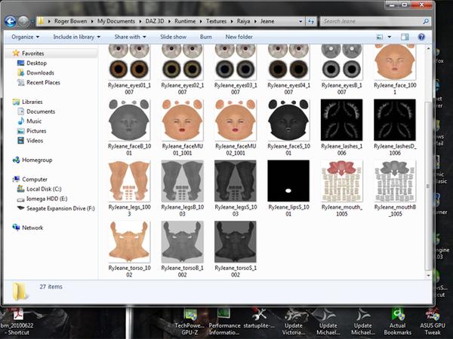Select Libraries in the navigation pane
The width and height of the screenshot is (453, 339).
[32, 102]
